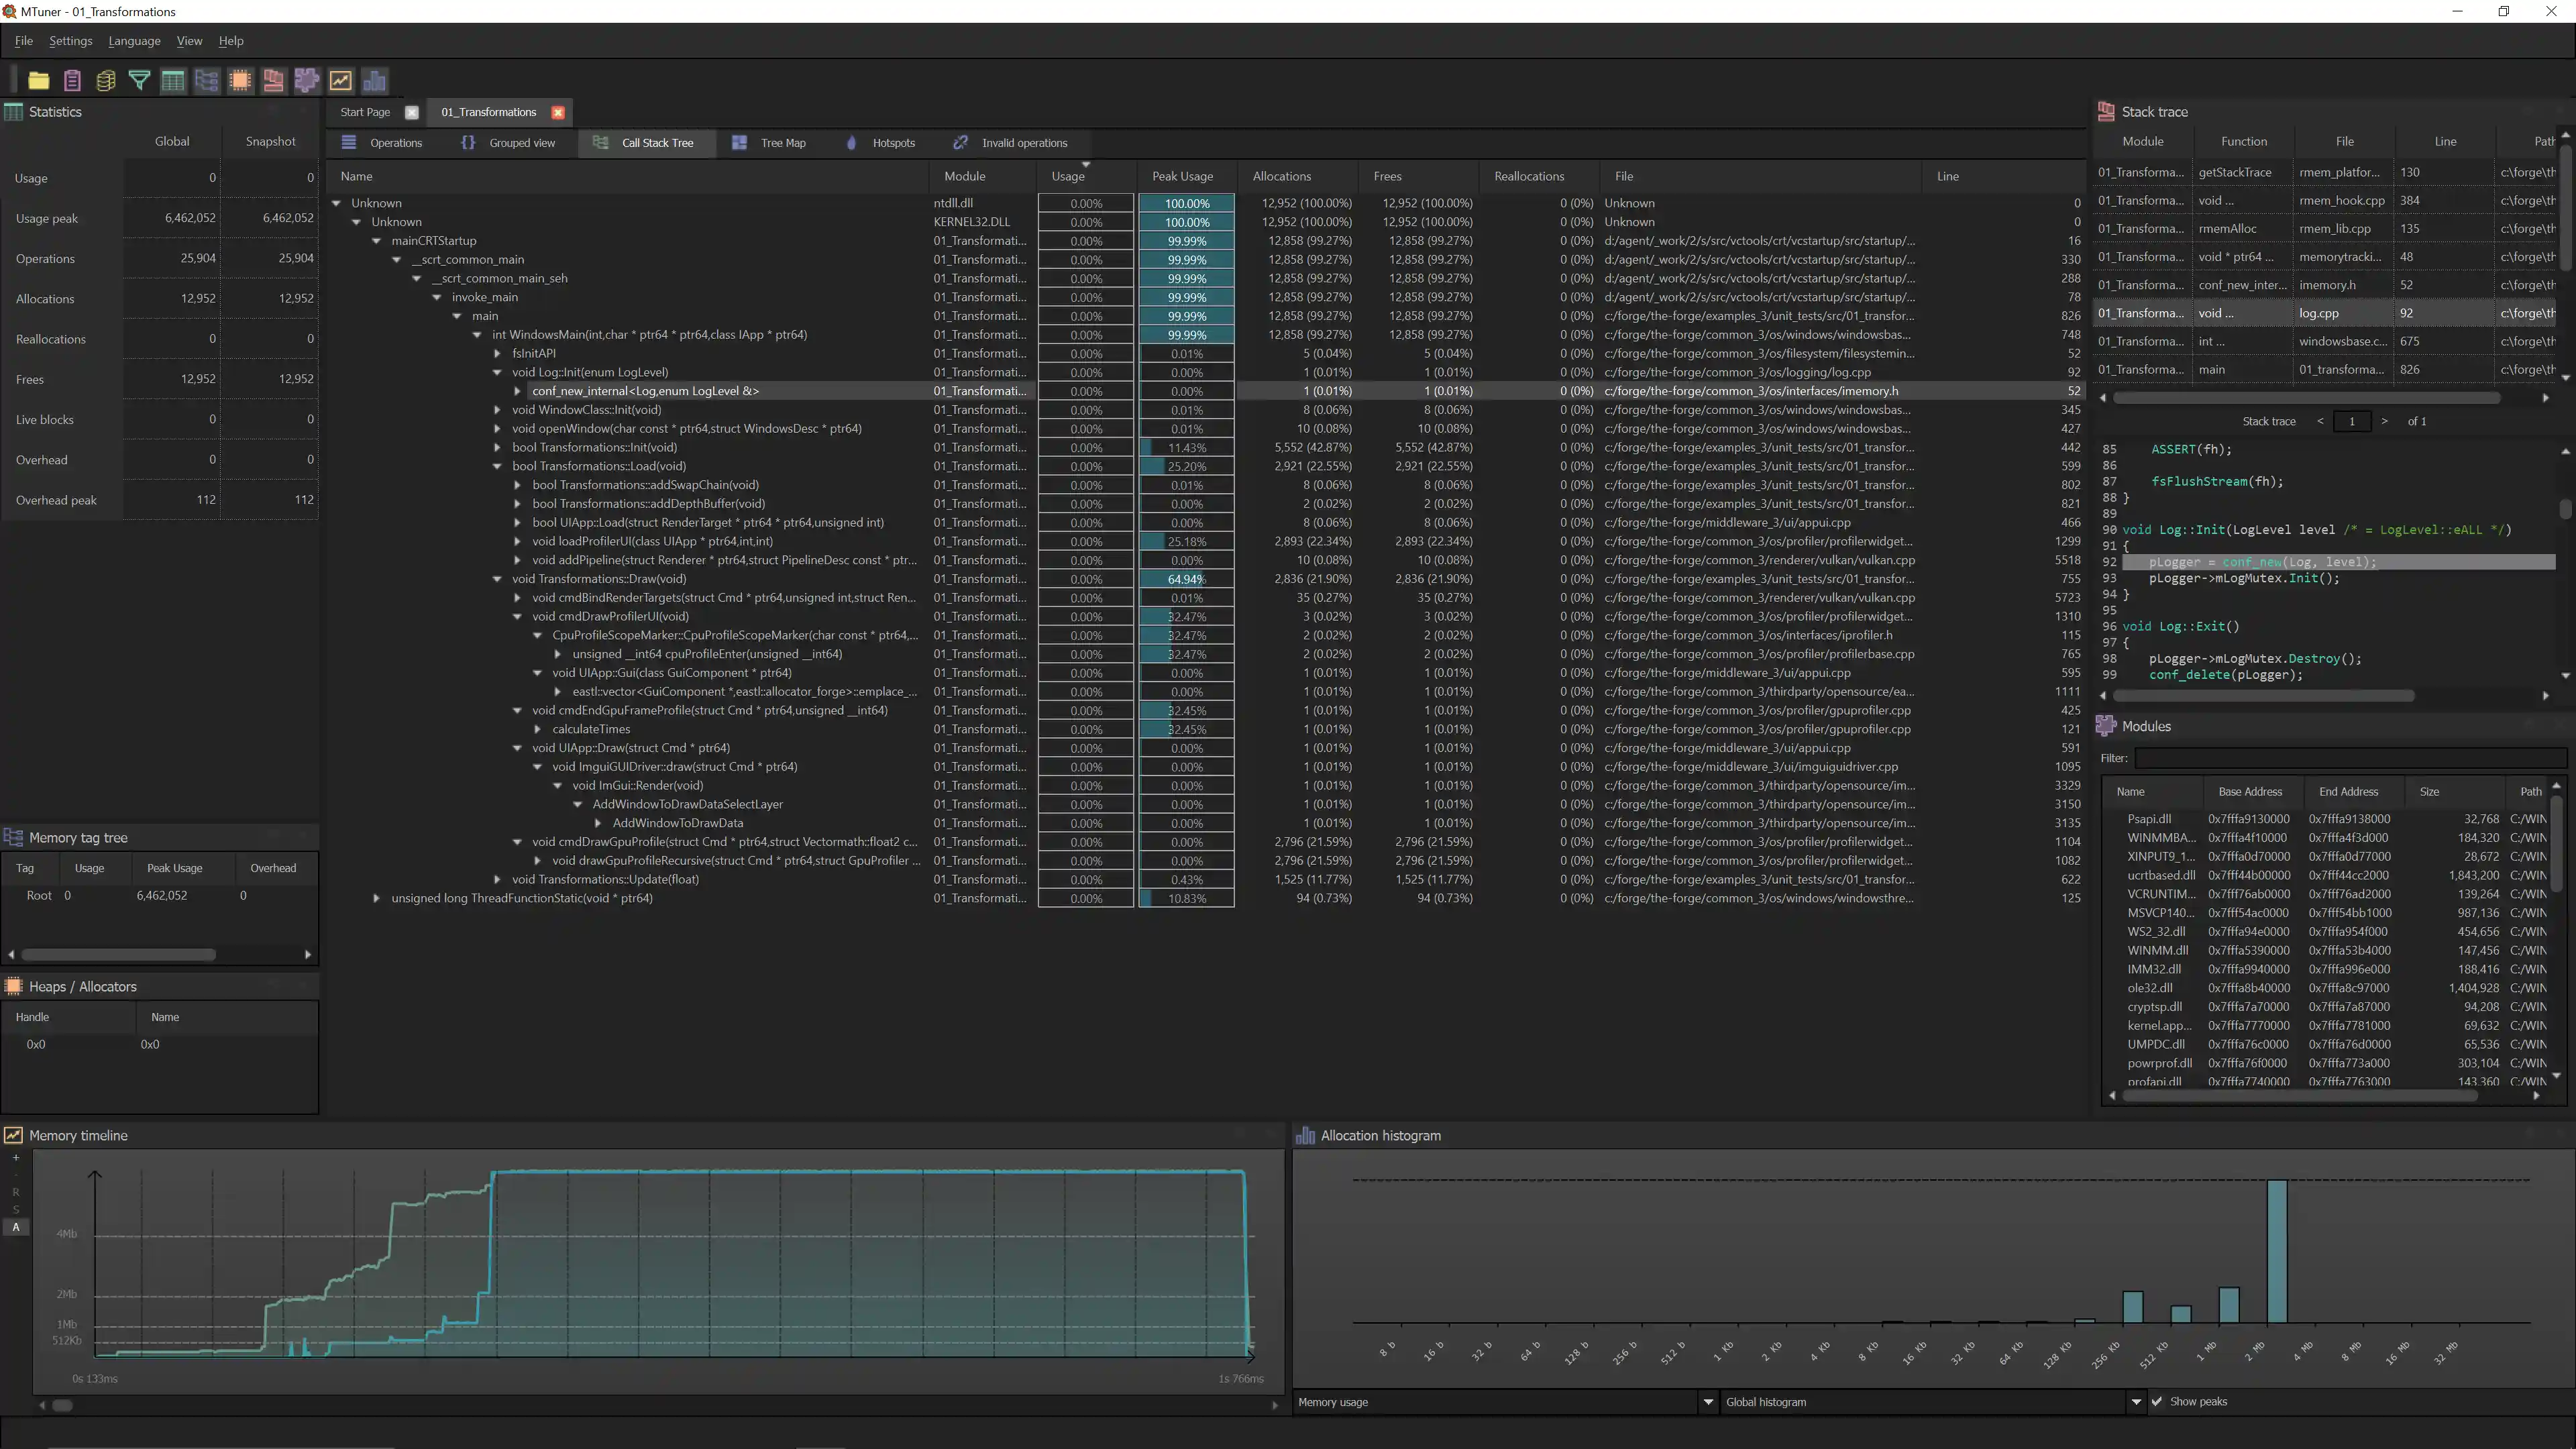Expand the fsInitAPI tree node
Viewport: 2576px width, 1449px height.
click(497, 353)
